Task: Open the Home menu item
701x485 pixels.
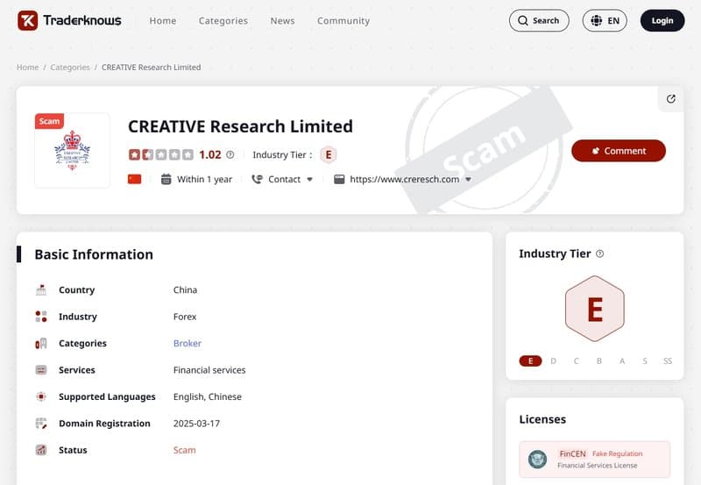Action: pos(163,20)
